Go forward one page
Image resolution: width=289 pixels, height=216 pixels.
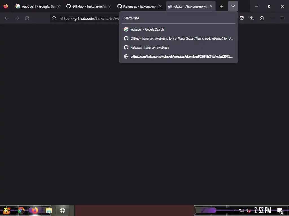17,18
